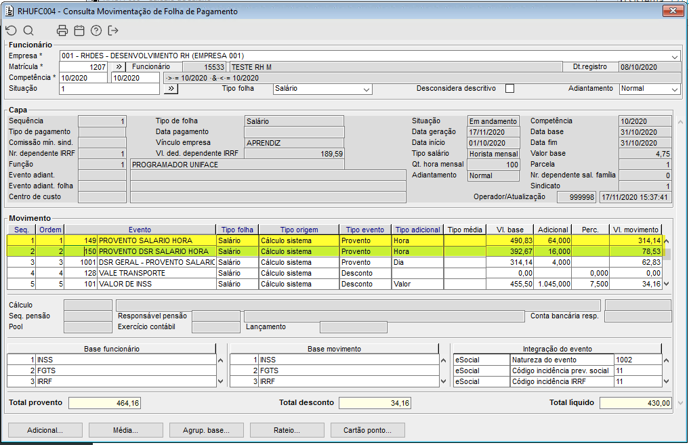
Task: Expand the Empresa dropdown
Action: (675, 56)
